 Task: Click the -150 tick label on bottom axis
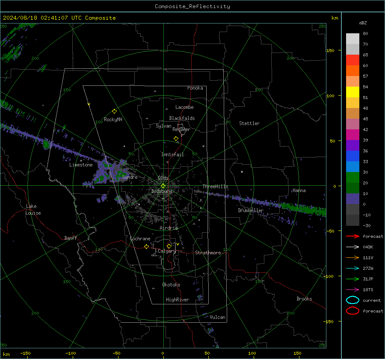click(x=25, y=353)
